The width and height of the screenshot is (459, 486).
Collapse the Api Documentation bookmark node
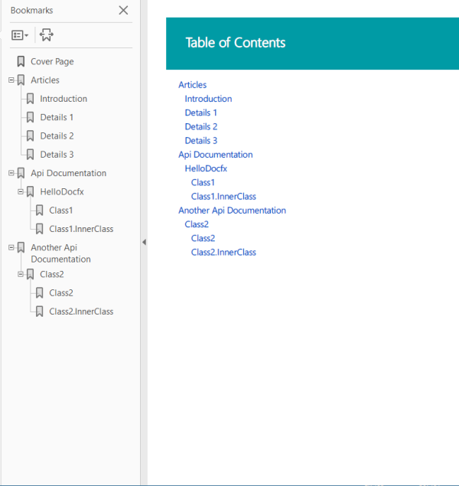click(x=11, y=173)
